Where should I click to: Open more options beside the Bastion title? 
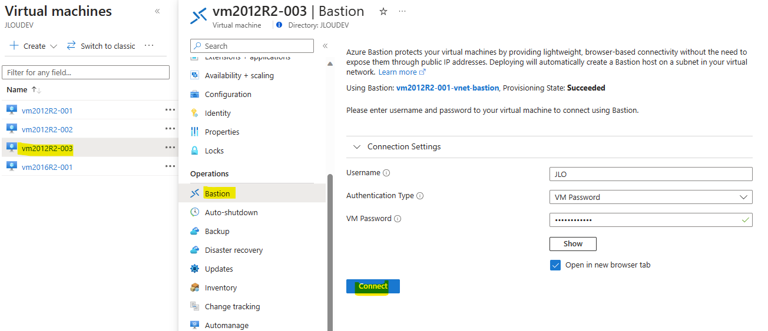pyautogui.click(x=402, y=11)
